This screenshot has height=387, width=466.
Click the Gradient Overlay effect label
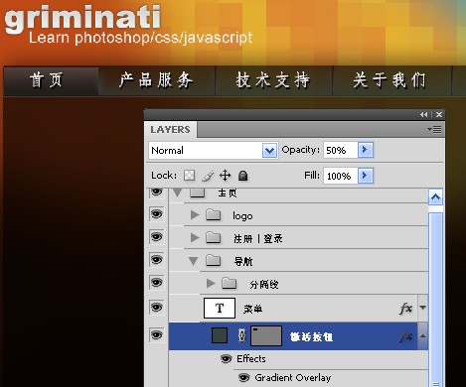point(293,377)
